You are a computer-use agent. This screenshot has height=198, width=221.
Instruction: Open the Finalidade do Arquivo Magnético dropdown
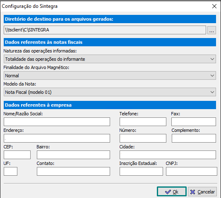click(x=110, y=76)
